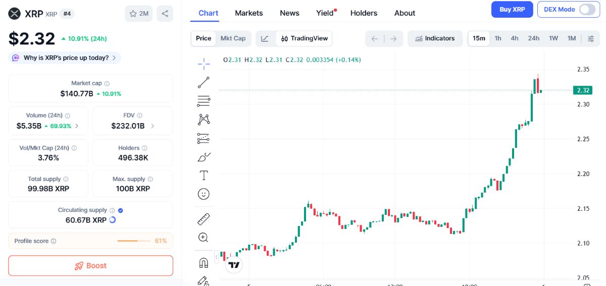Viewport: 606px width, 286px height.
Task: Open the News tab
Action: pyautogui.click(x=289, y=13)
